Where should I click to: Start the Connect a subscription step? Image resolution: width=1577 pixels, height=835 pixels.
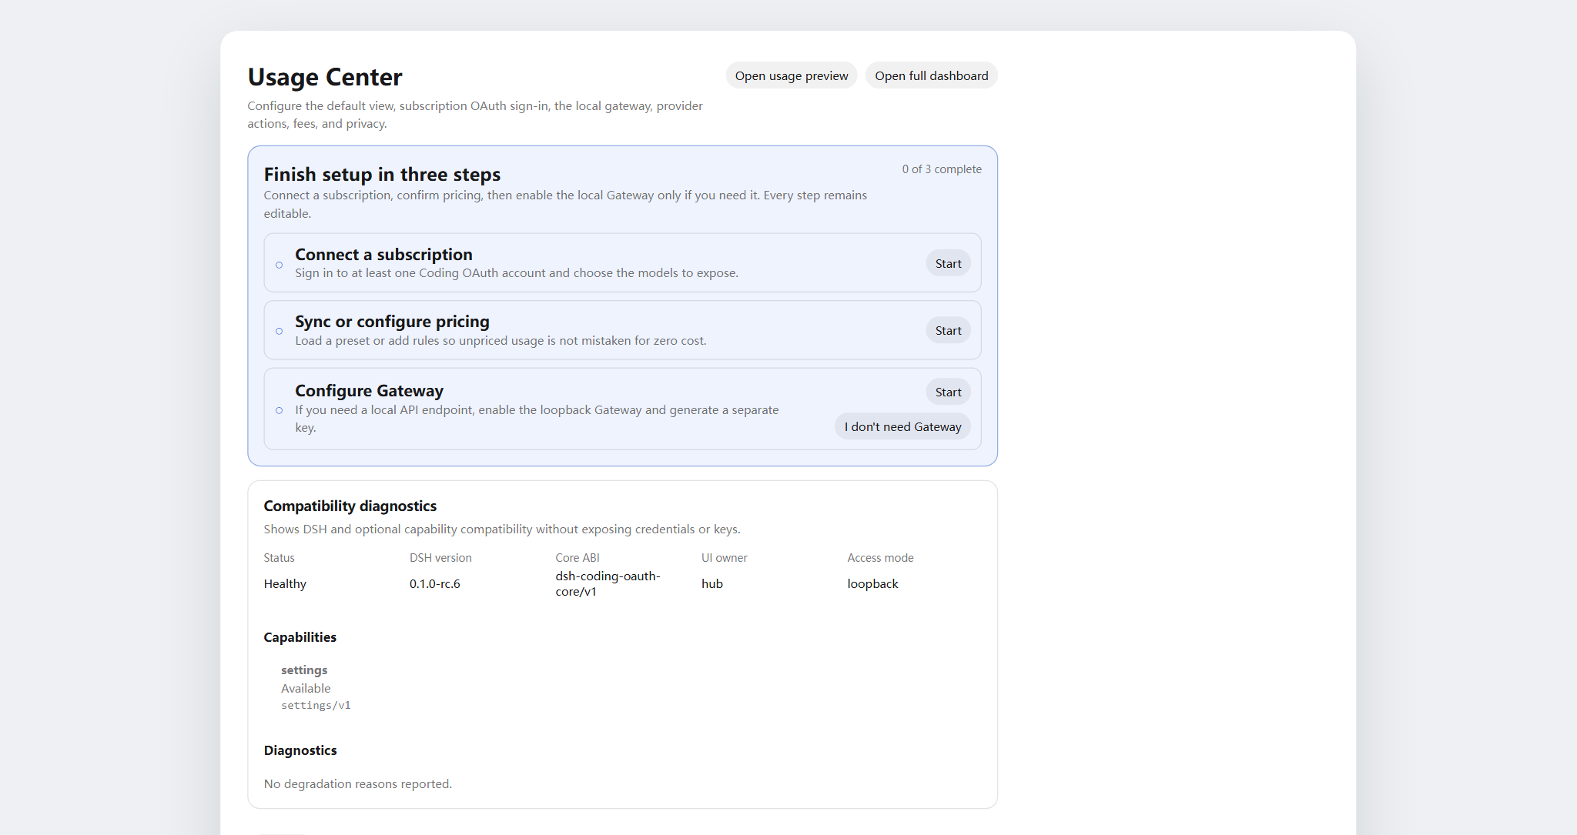(948, 263)
